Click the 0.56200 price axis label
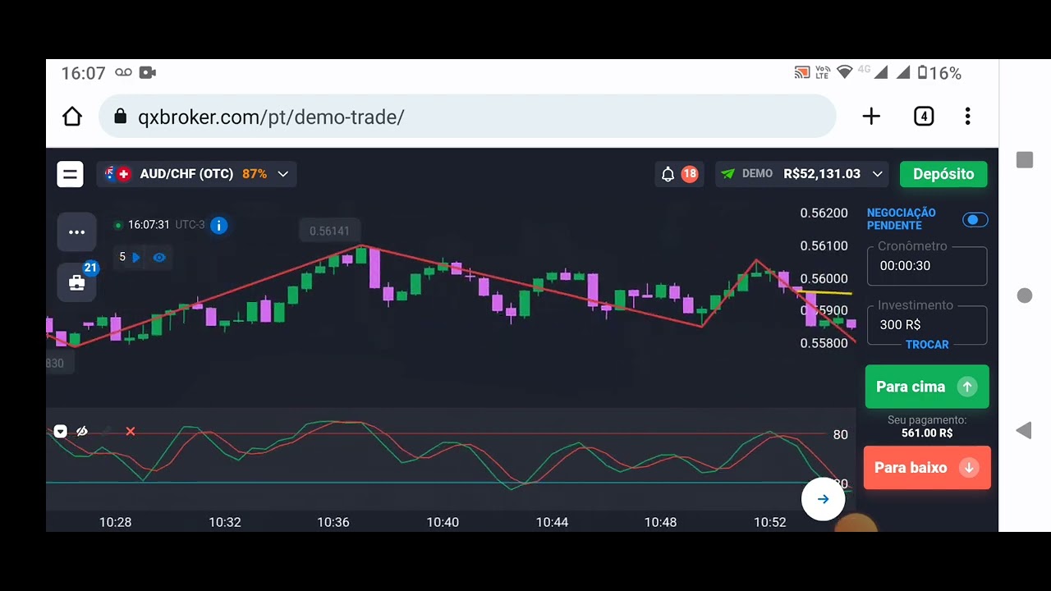Image resolution: width=1051 pixels, height=591 pixels. [x=824, y=213]
